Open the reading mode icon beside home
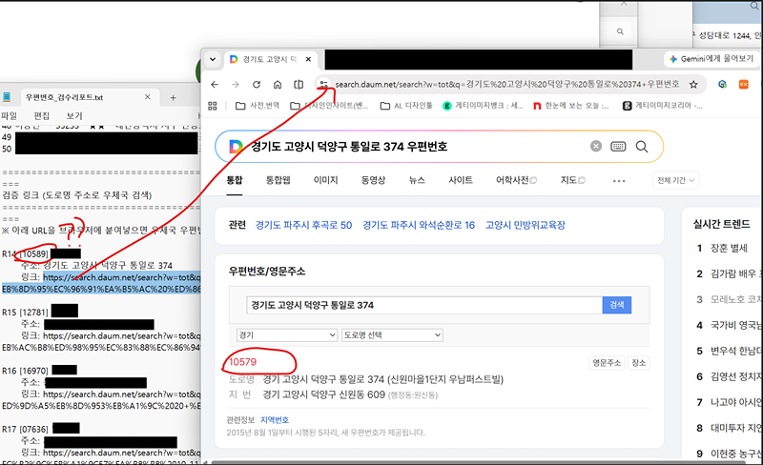The width and height of the screenshot is (763, 465). [x=299, y=85]
